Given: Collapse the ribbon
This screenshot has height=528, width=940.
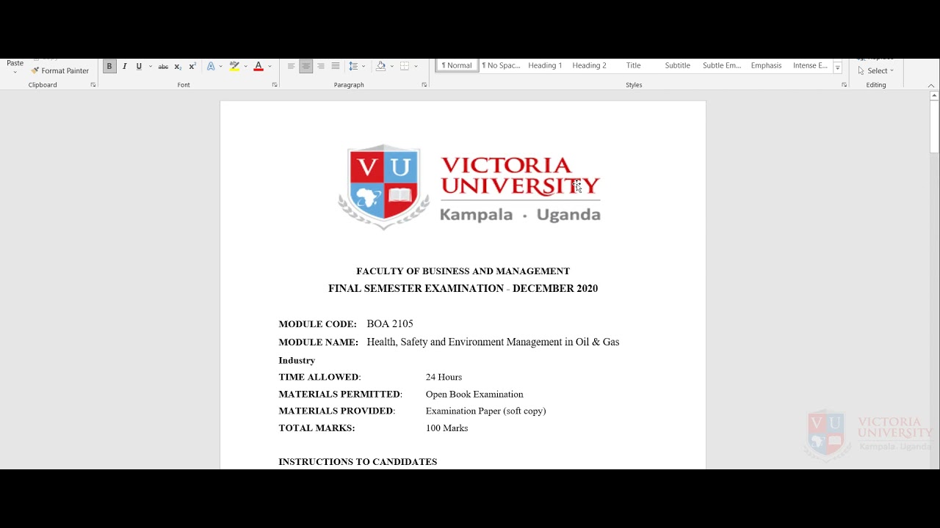Looking at the screenshot, I should point(931,85).
